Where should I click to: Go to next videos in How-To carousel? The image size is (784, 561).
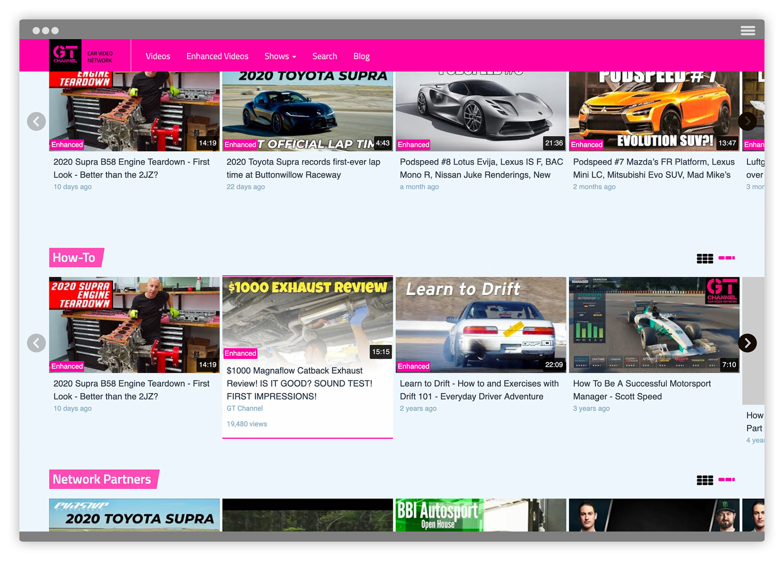(x=747, y=343)
